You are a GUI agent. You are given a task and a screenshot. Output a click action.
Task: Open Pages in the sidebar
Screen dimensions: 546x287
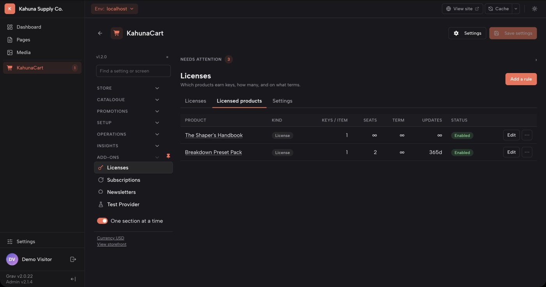[x=42, y=40]
